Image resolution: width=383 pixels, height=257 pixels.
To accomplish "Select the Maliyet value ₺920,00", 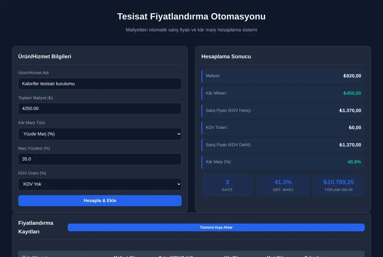I will 352,76.
